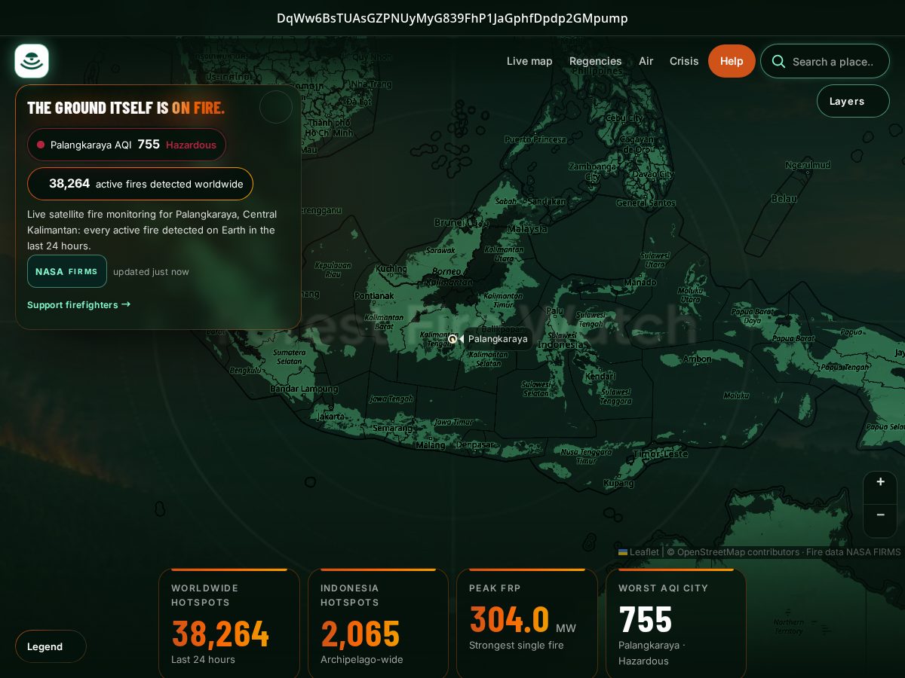Image resolution: width=905 pixels, height=678 pixels.
Task: Select the Worldwide Hotspots stat card
Action: point(229,624)
